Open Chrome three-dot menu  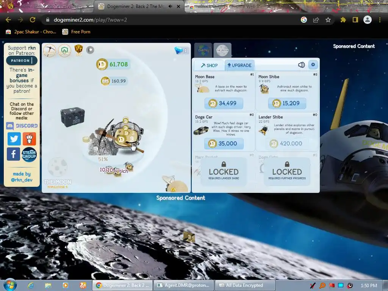click(380, 20)
